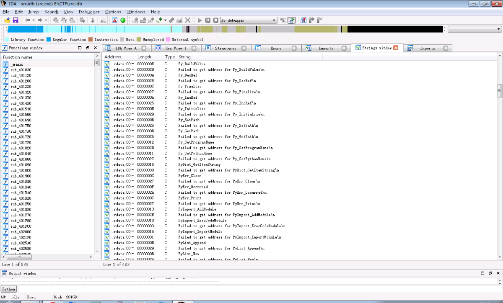Click the command input field beside Python
The image size is (503, 303).
259,289
